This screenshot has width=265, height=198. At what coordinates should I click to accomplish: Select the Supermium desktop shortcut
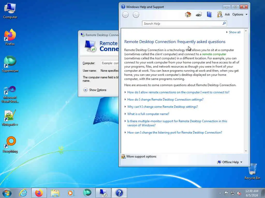click(10, 64)
